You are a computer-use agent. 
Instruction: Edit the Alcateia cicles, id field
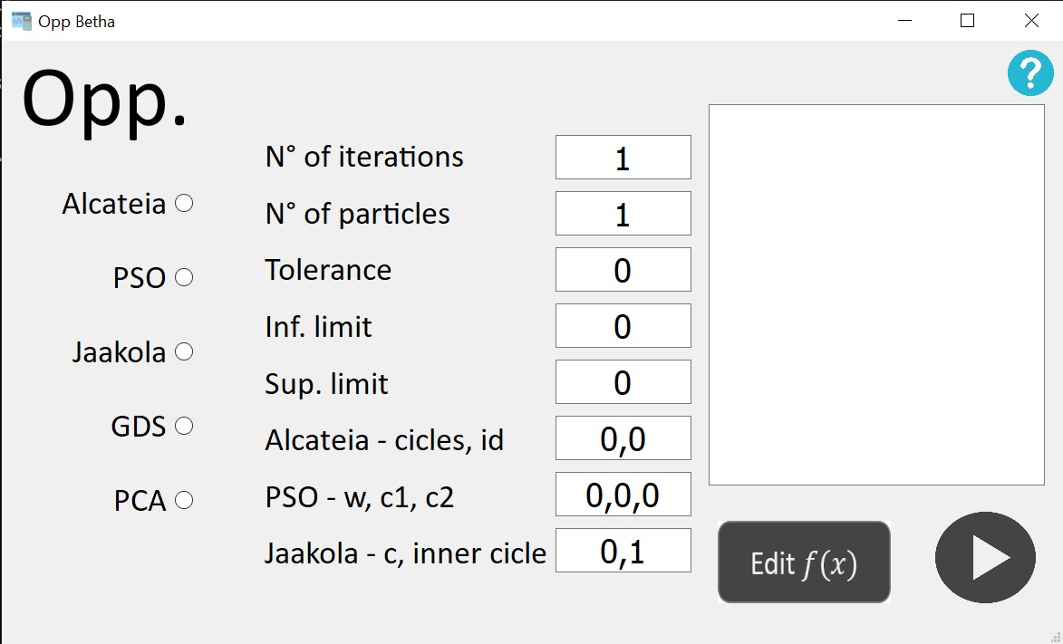tap(623, 438)
